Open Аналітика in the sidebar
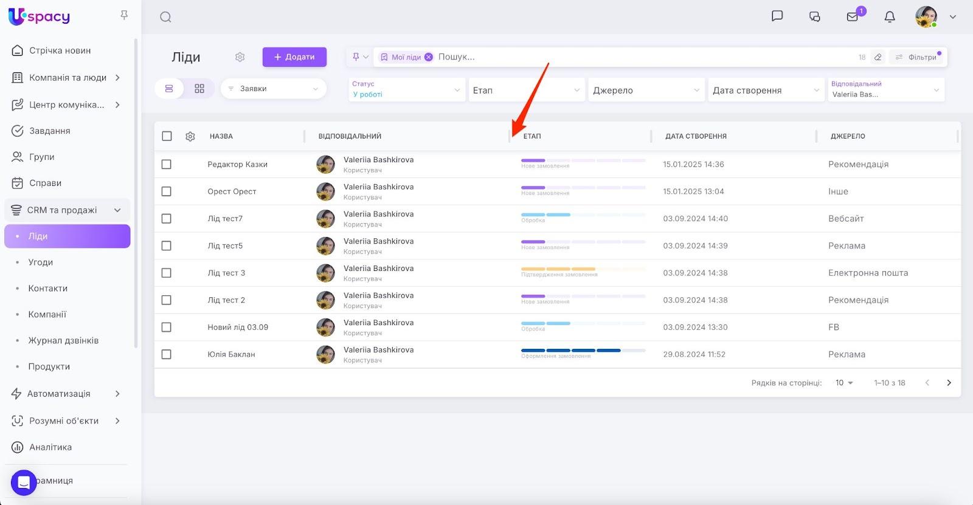 pyautogui.click(x=50, y=447)
